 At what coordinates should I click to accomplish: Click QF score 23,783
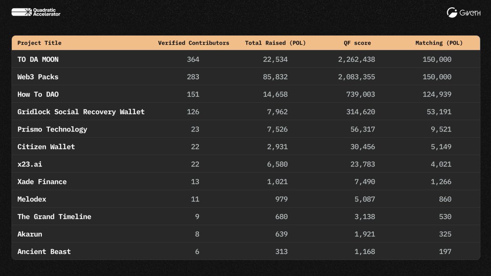tap(363, 164)
